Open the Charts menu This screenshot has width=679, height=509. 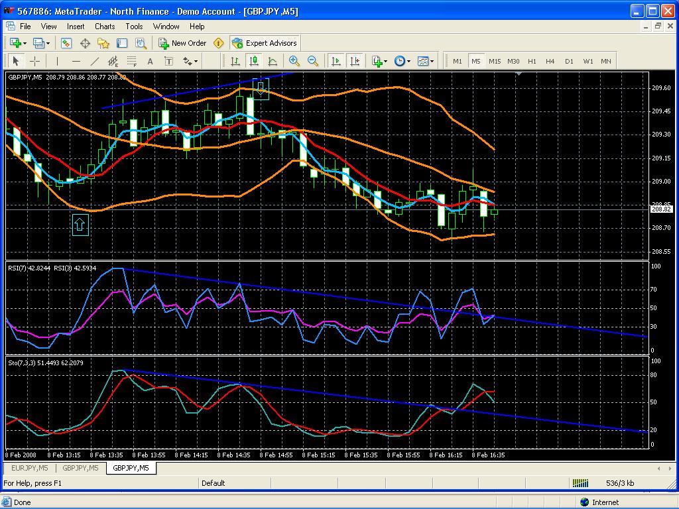point(105,27)
